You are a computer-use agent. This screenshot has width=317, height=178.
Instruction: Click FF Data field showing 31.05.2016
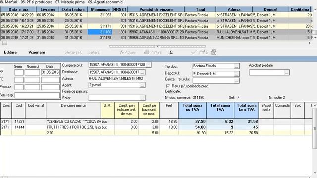[51, 72]
